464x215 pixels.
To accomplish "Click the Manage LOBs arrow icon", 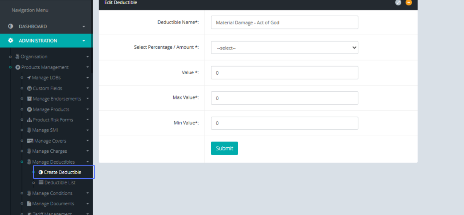I will pyautogui.click(x=29, y=78).
